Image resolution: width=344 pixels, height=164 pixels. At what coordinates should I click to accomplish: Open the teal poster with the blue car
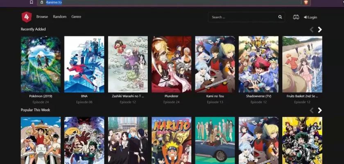[215, 141]
